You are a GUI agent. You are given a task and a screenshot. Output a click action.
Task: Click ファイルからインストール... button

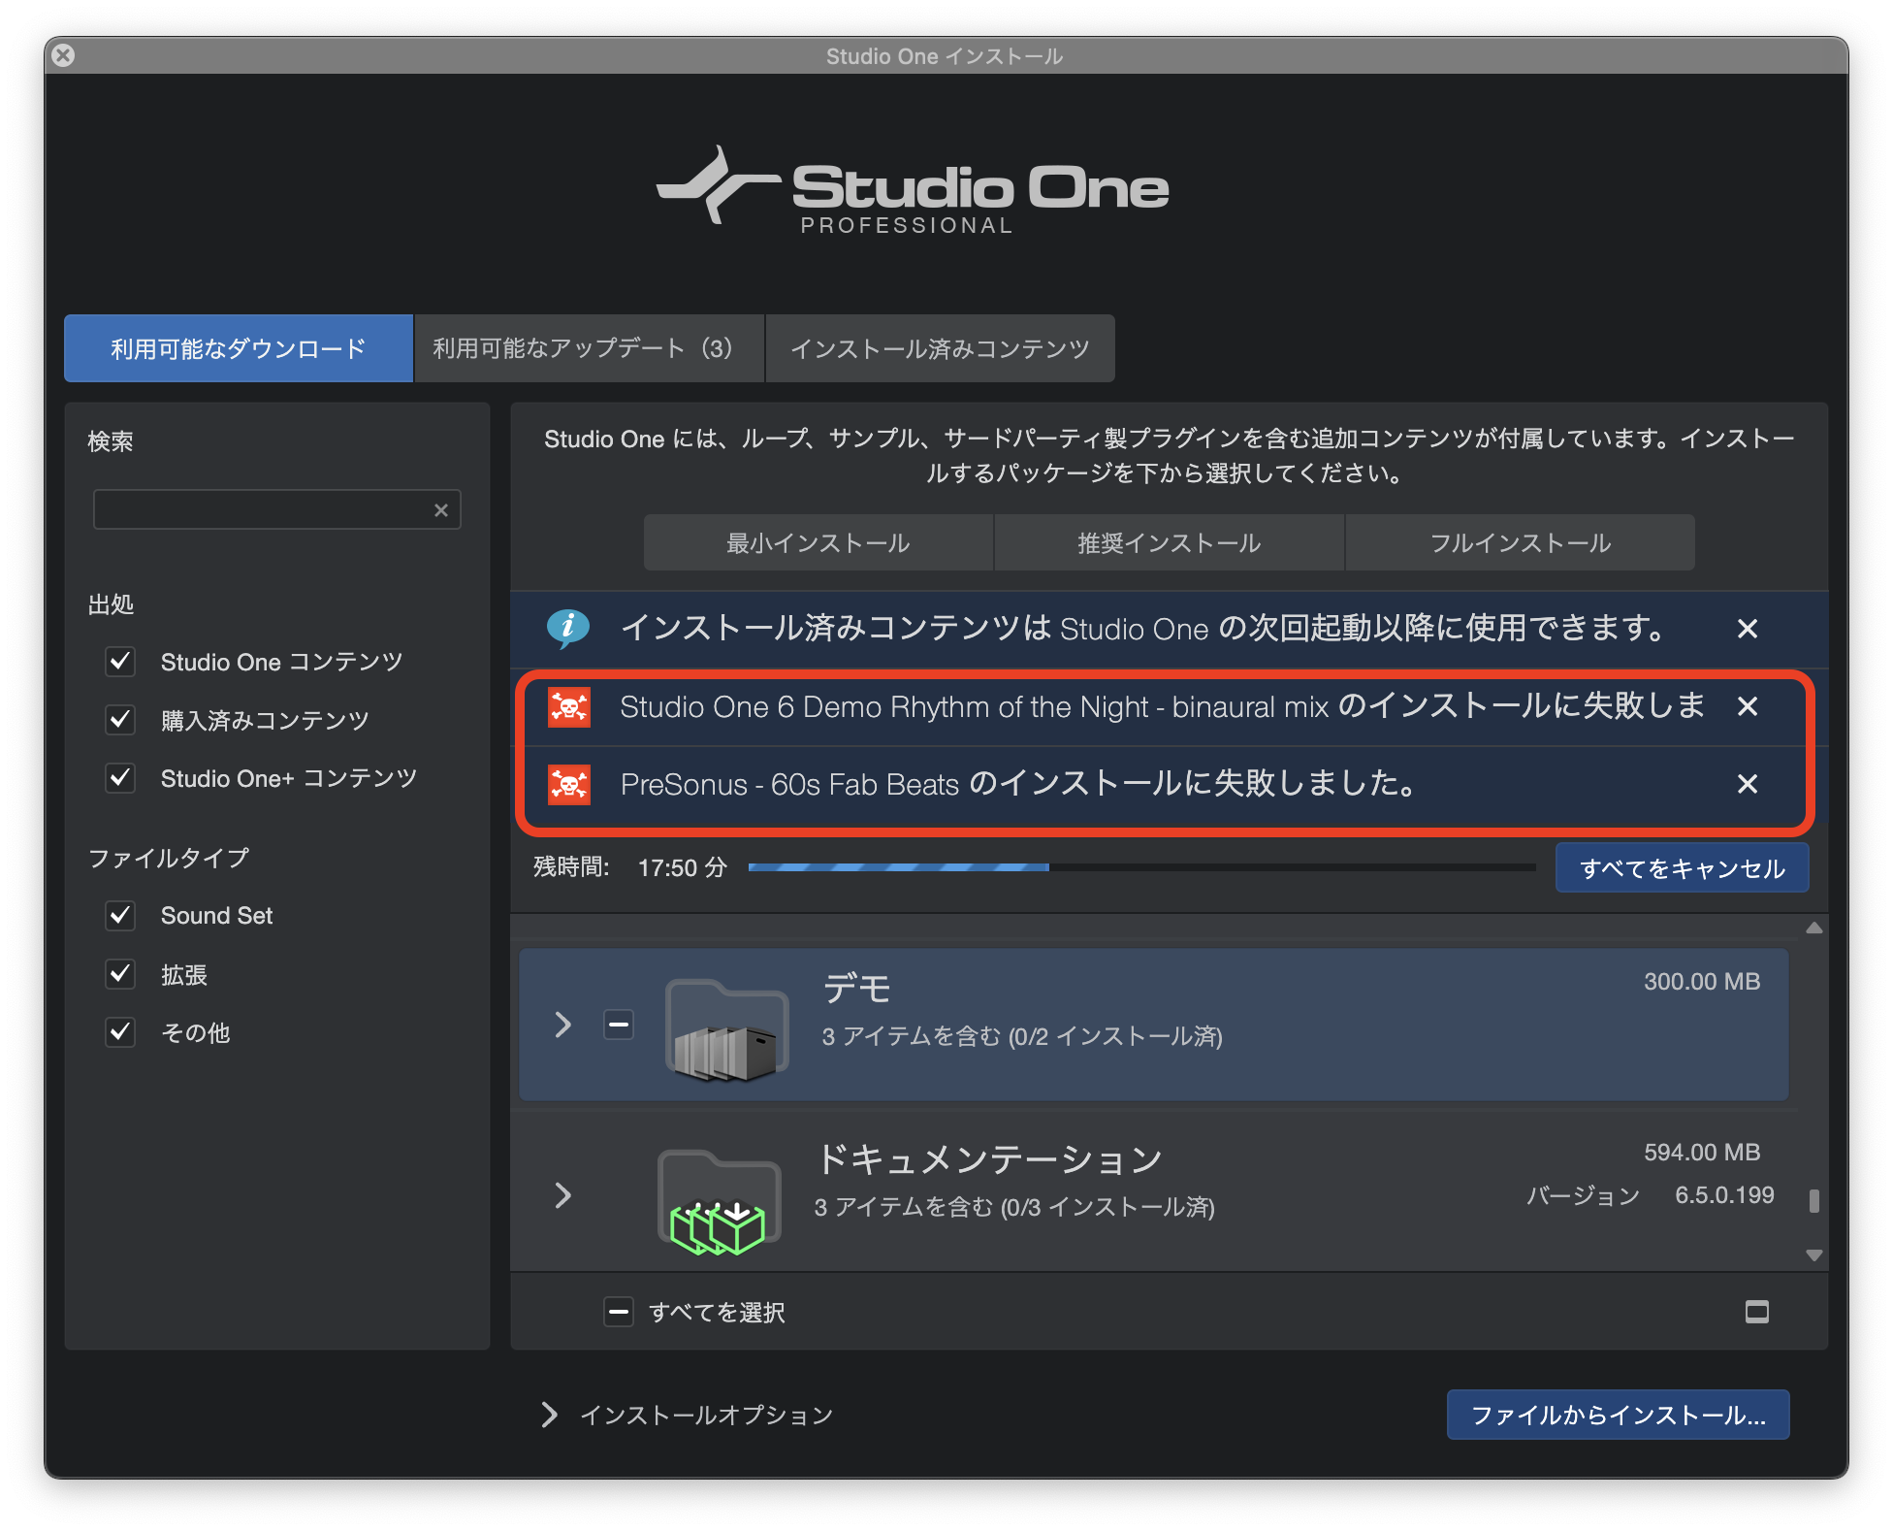coord(1618,1415)
